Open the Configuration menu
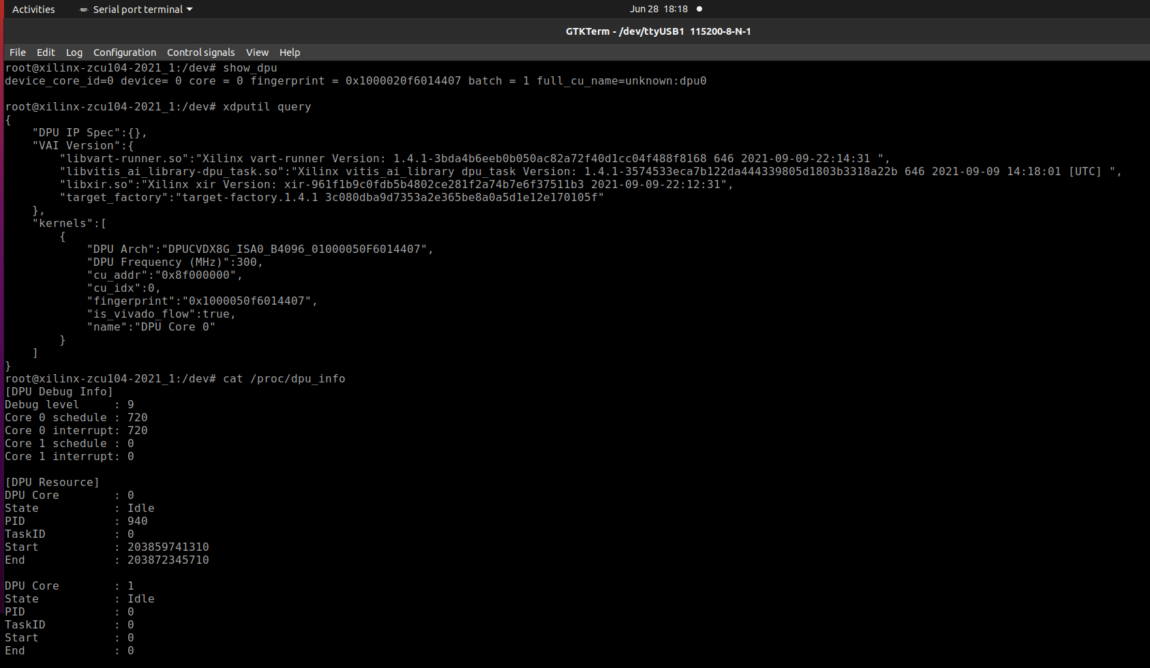 coord(125,52)
